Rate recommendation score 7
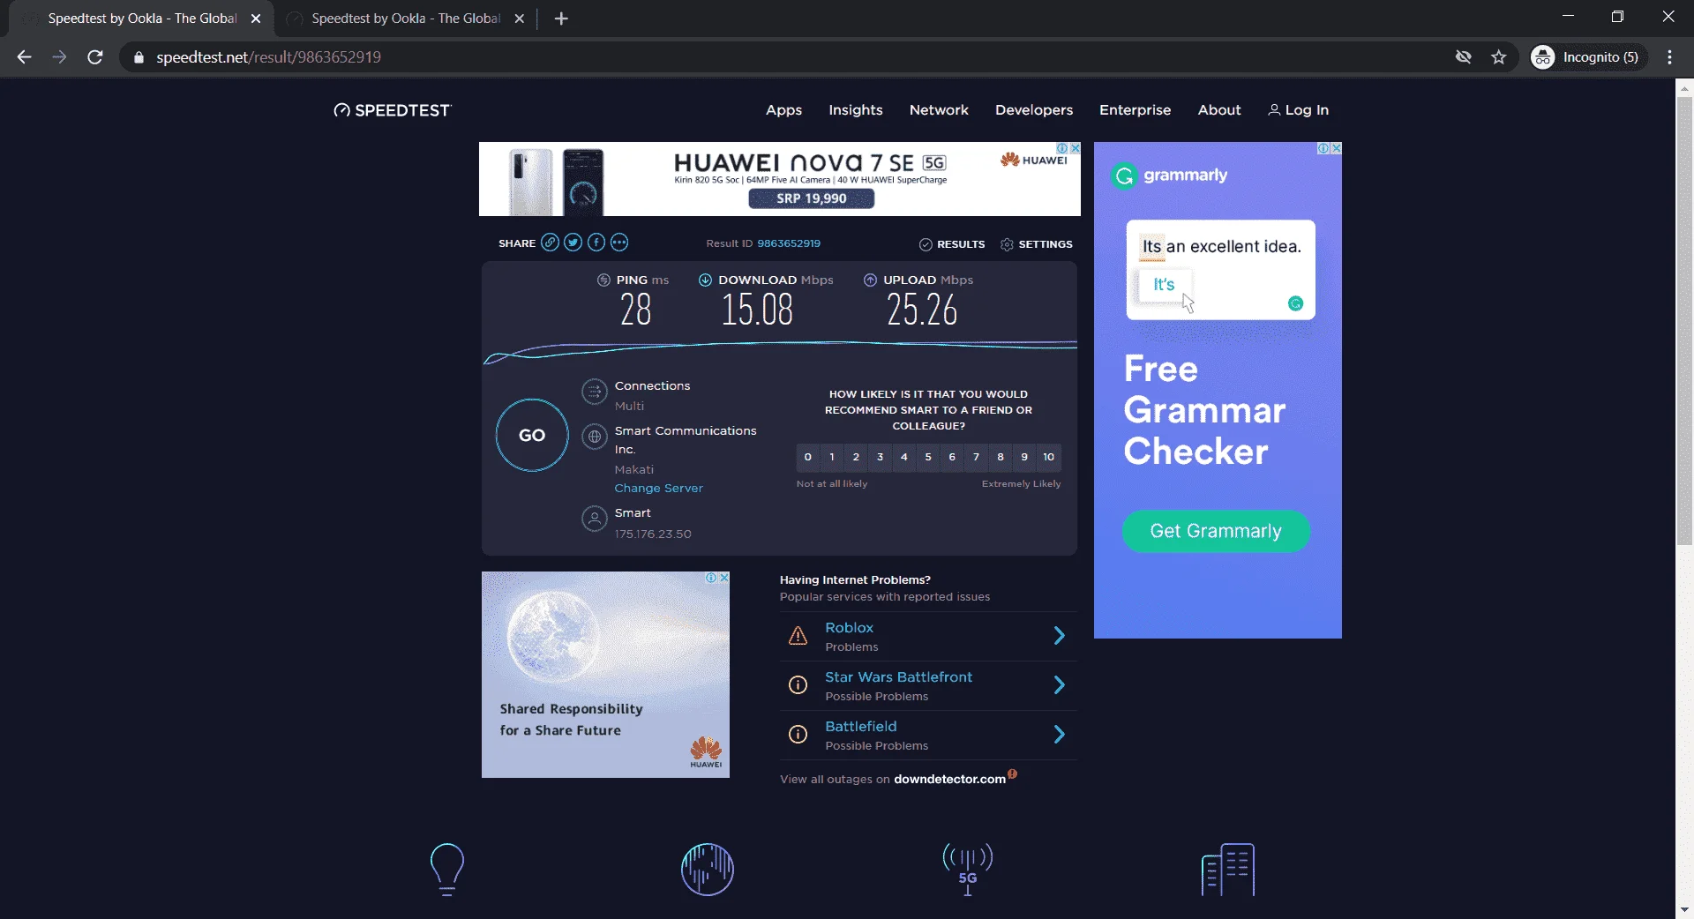This screenshot has width=1694, height=919. (x=976, y=458)
